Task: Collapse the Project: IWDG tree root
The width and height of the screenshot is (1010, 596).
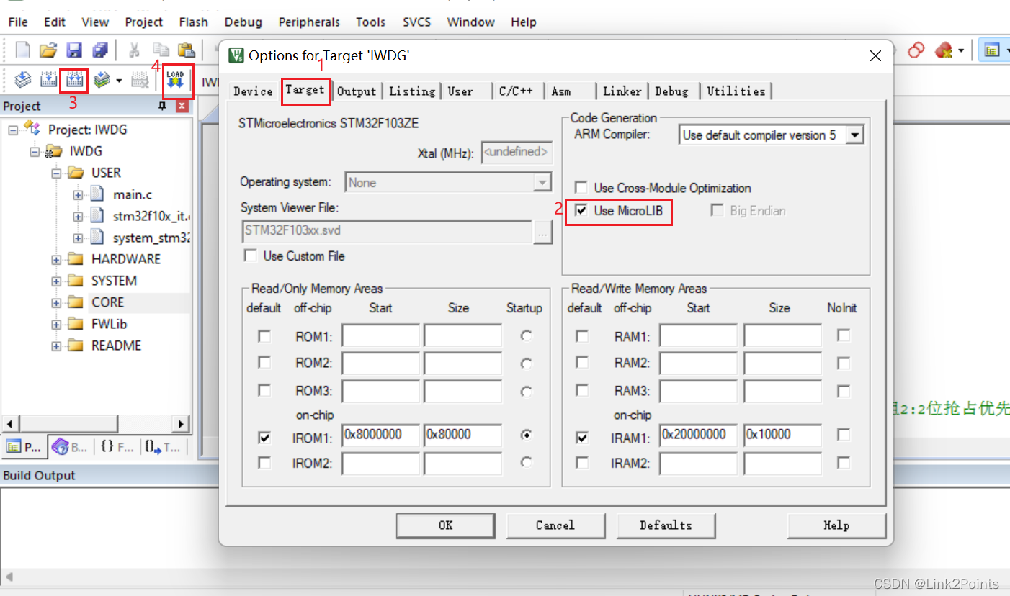Action: pos(13,130)
